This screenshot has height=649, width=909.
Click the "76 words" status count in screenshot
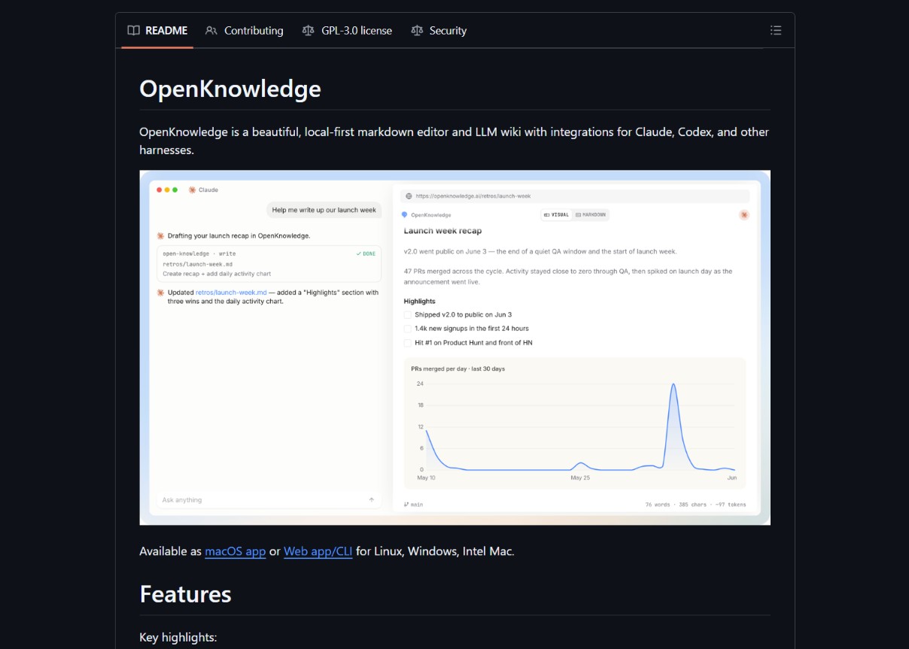(x=658, y=505)
